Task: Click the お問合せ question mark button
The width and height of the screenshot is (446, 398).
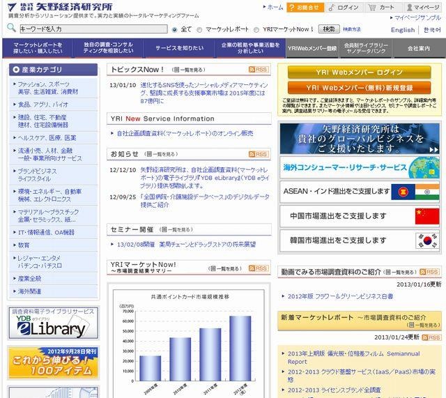Action: [305, 8]
